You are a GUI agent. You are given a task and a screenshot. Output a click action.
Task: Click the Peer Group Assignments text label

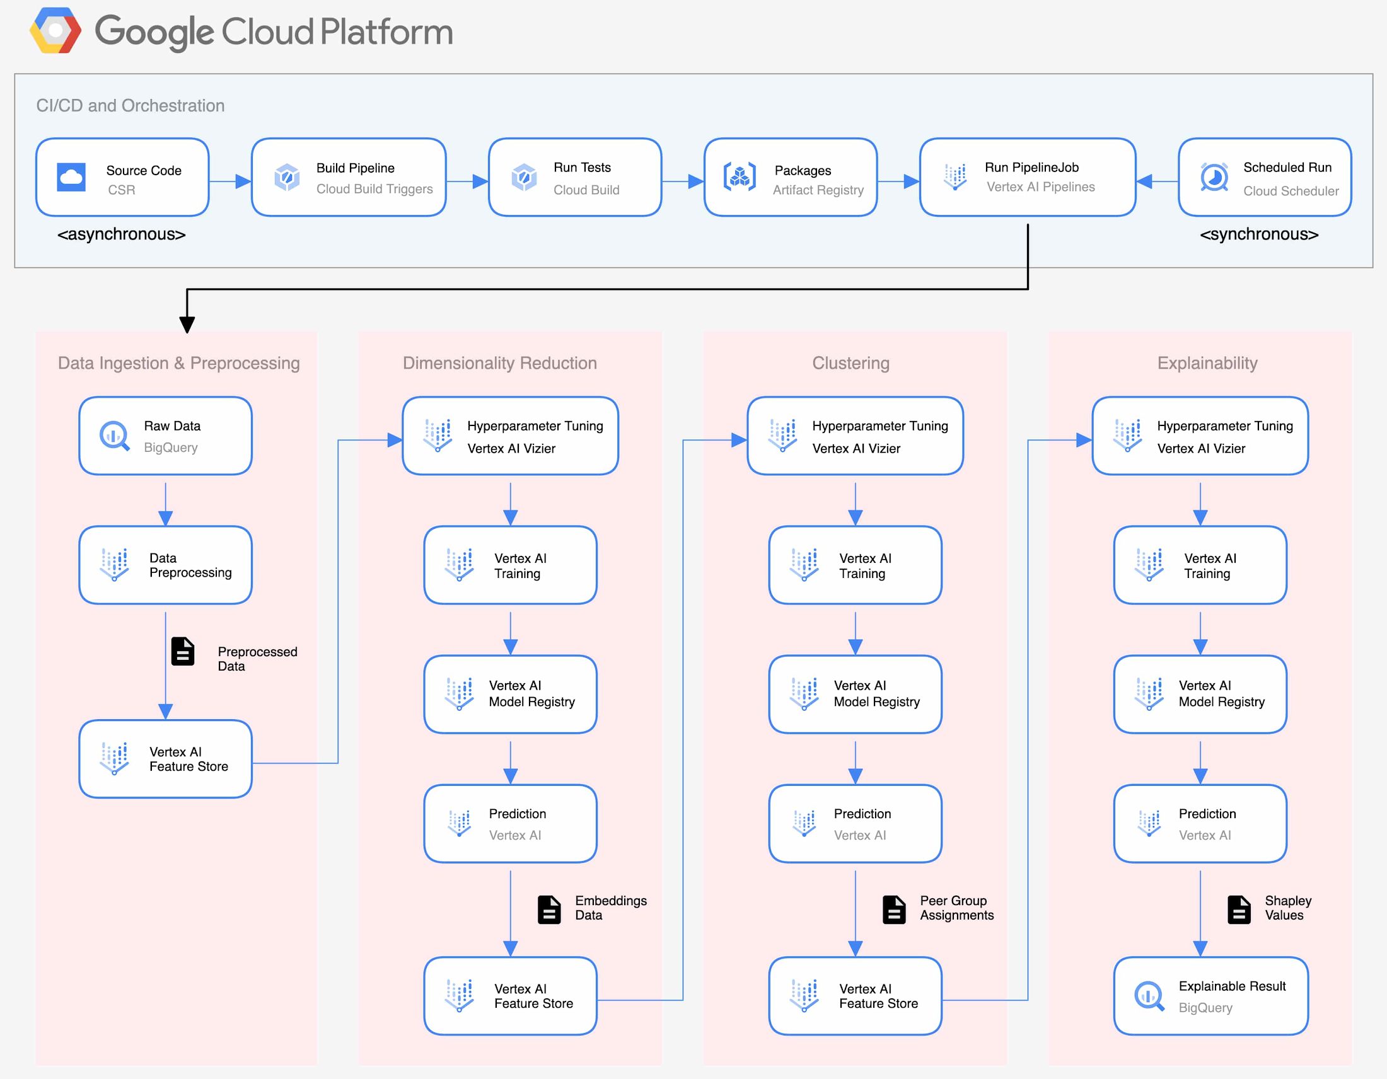click(956, 908)
